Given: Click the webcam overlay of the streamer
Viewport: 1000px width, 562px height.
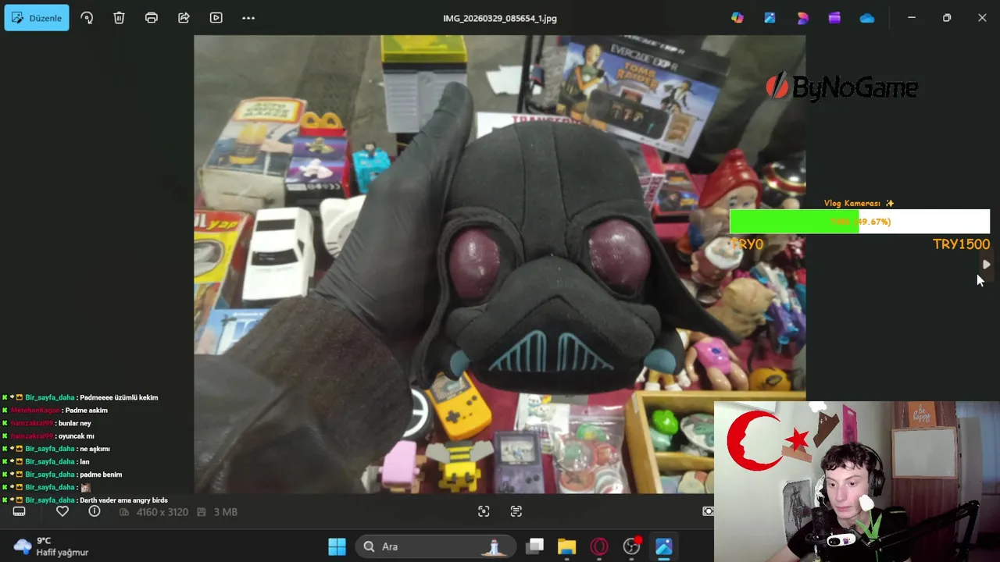Looking at the screenshot, I should pos(857,482).
